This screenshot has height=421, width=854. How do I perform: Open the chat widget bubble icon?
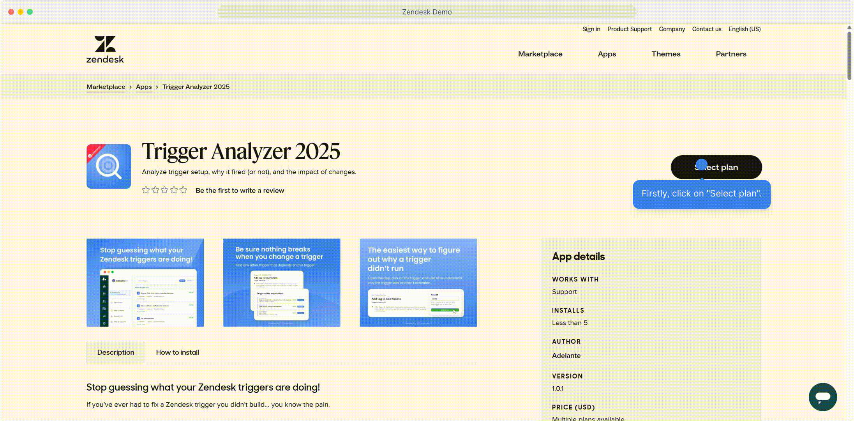(823, 397)
